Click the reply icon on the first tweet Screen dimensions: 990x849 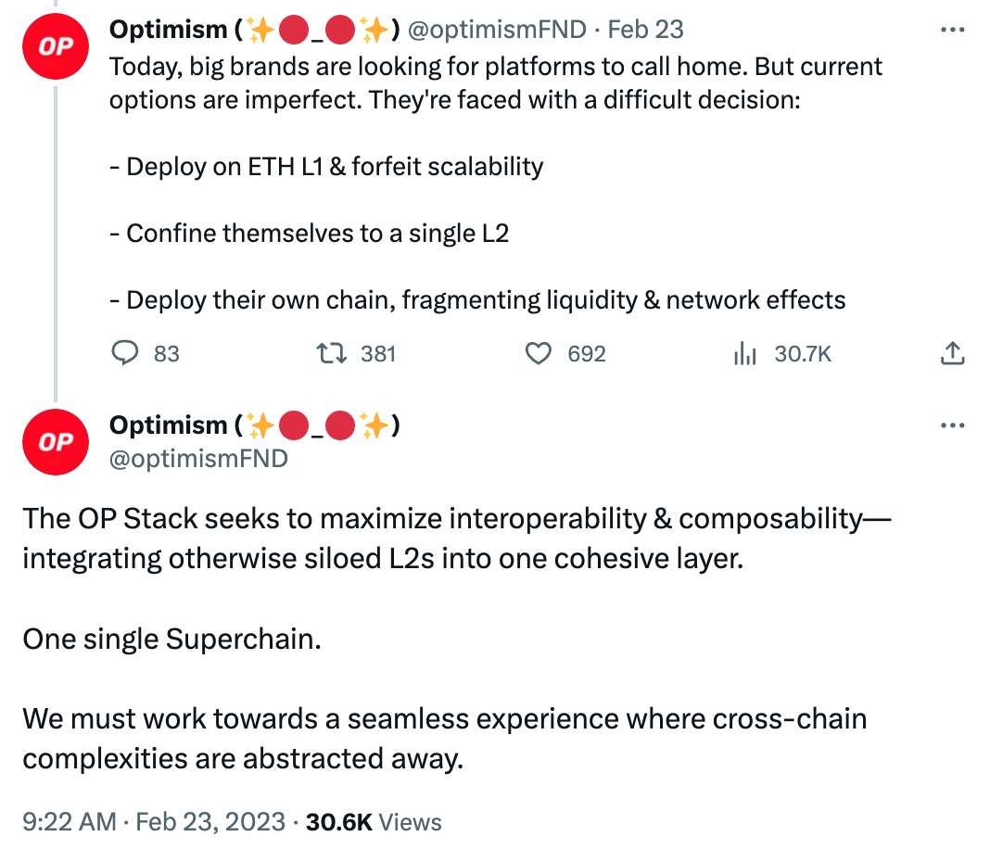tap(123, 353)
